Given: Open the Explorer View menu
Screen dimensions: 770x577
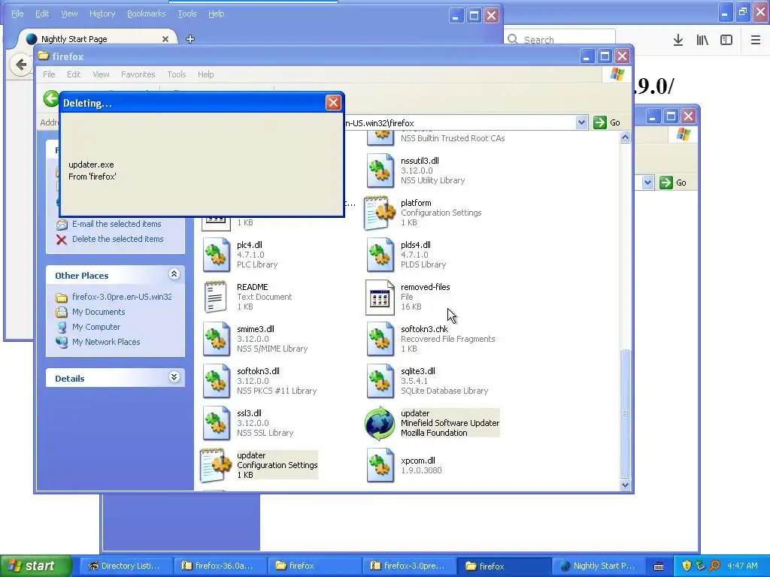Looking at the screenshot, I should (101, 74).
